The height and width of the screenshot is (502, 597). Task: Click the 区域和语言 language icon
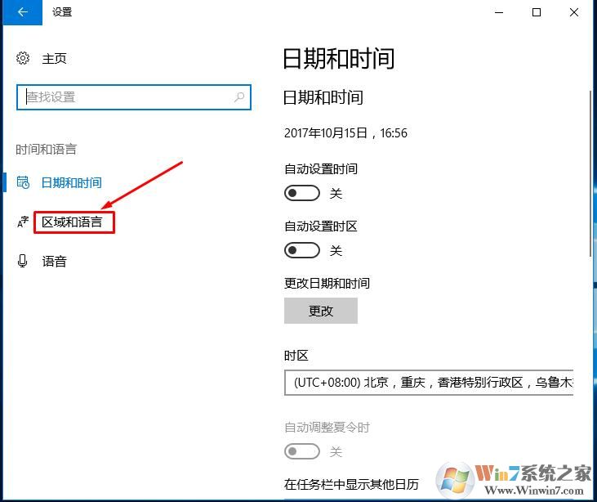(23, 222)
